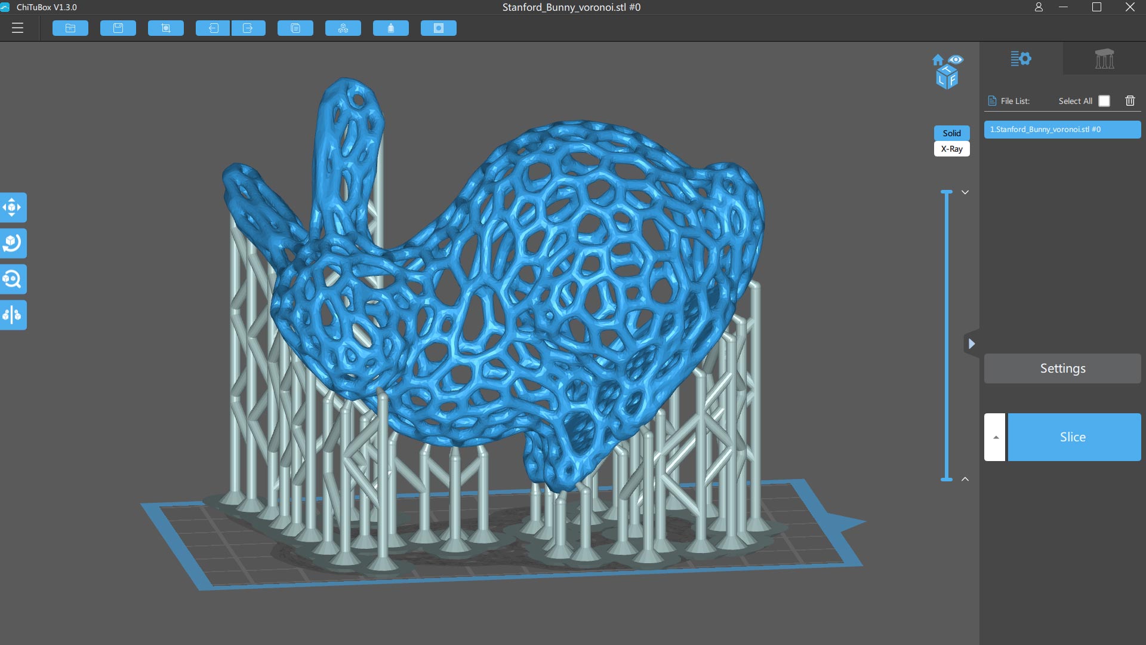The image size is (1146, 645).
Task: Click the undo left-arrow icon
Action: click(x=213, y=28)
